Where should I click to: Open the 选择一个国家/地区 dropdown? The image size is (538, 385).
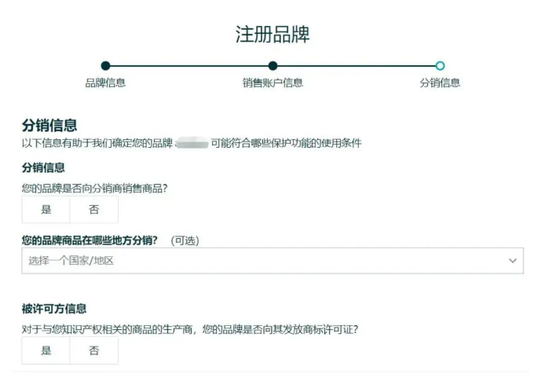273,260
